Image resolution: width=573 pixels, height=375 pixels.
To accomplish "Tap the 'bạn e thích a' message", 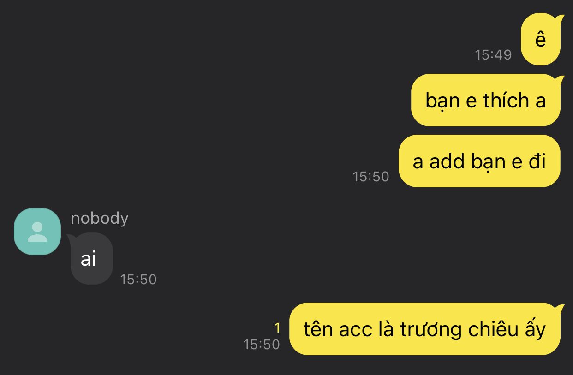I will point(486,100).
